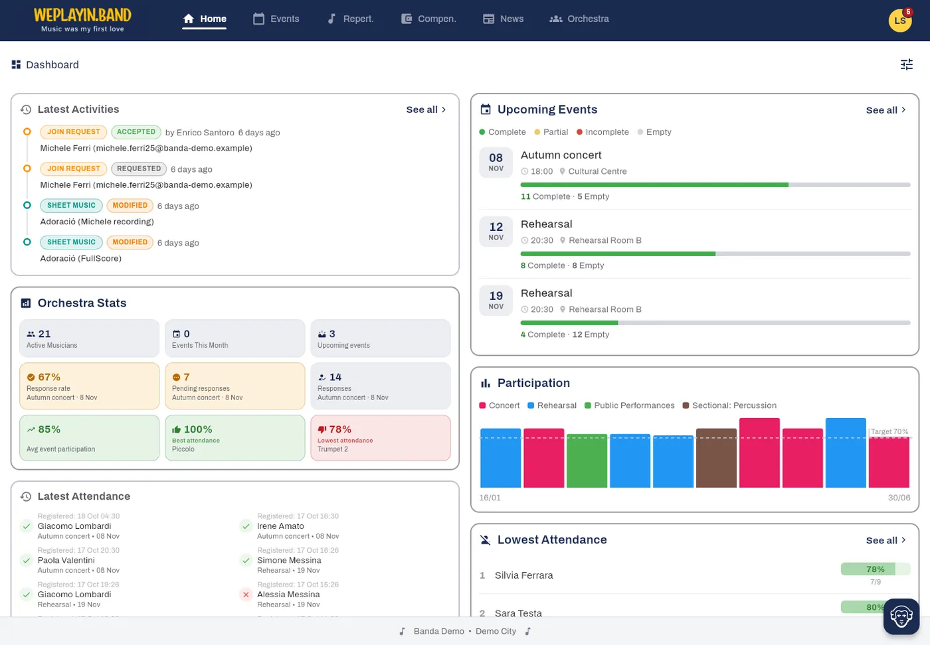
Task: Click the REQUESTED status badge
Action: pyautogui.click(x=139, y=169)
